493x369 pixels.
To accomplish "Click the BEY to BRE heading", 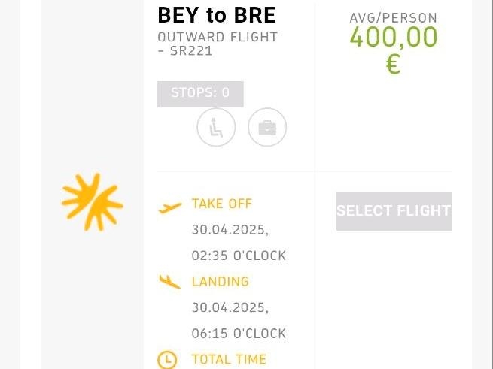I will point(217,15).
